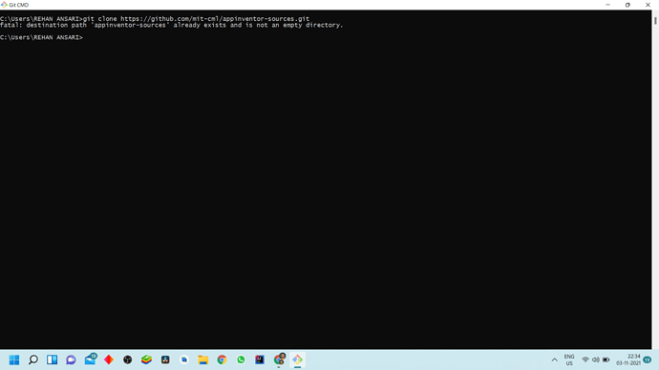Expand hidden system tray icons chevron
Image resolution: width=659 pixels, height=370 pixels.
tap(554, 360)
